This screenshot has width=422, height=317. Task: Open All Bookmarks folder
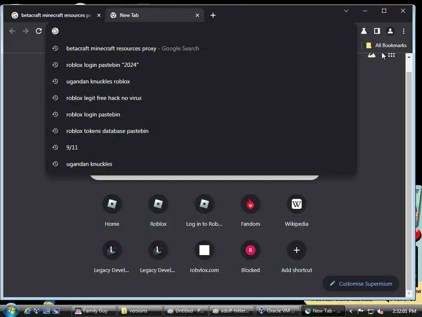pos(387,45)
